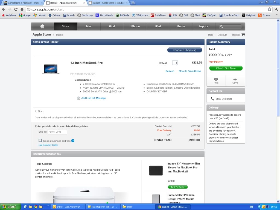Screen dimensions: 280x210
Task: Click the browser home icon
Action: coord(22,9)
